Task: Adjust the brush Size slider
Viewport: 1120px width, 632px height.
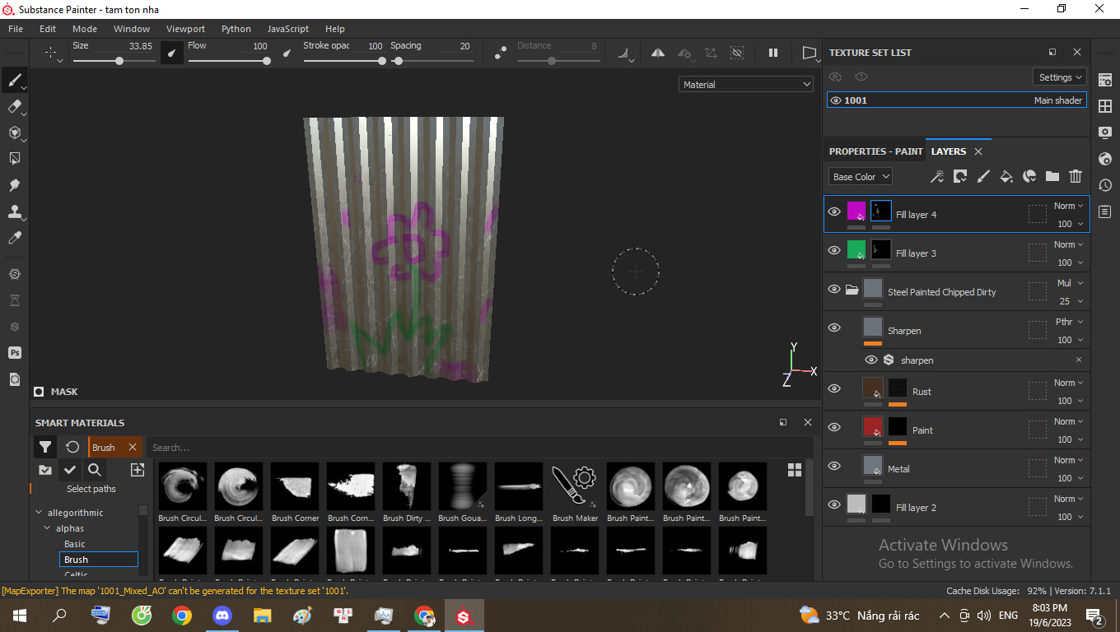Action: (x=113, y=61)
